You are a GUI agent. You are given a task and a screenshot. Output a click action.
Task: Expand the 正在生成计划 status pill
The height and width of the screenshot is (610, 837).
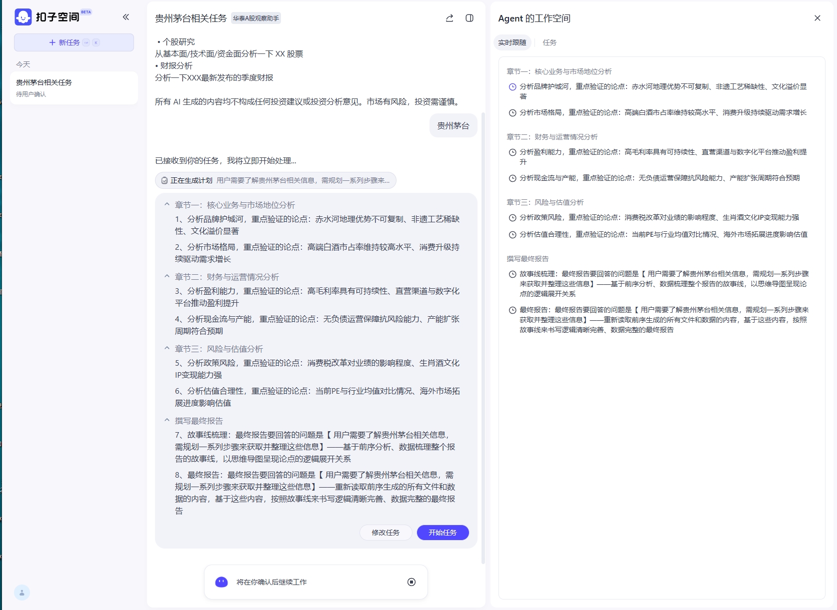click(275, 180)
